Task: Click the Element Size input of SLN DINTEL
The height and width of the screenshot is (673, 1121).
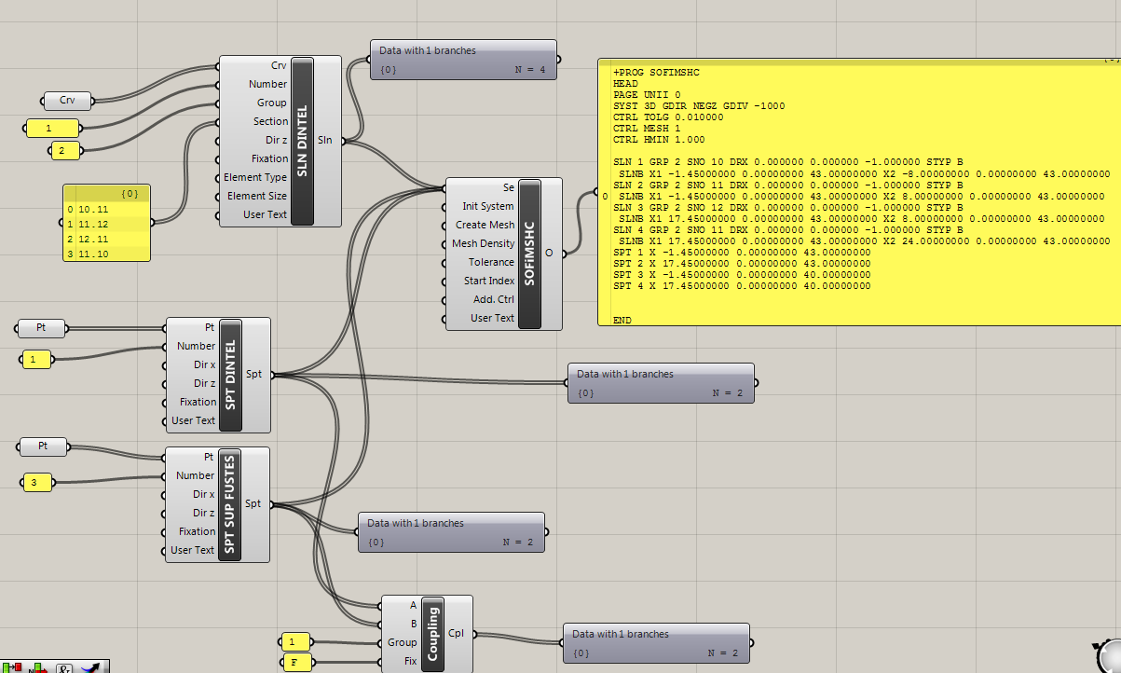Action: [x=257, y=196]
